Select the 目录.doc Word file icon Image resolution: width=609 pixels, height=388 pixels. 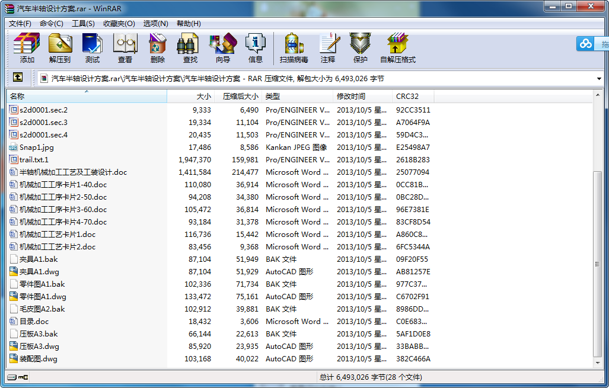(x=14, y=321)
